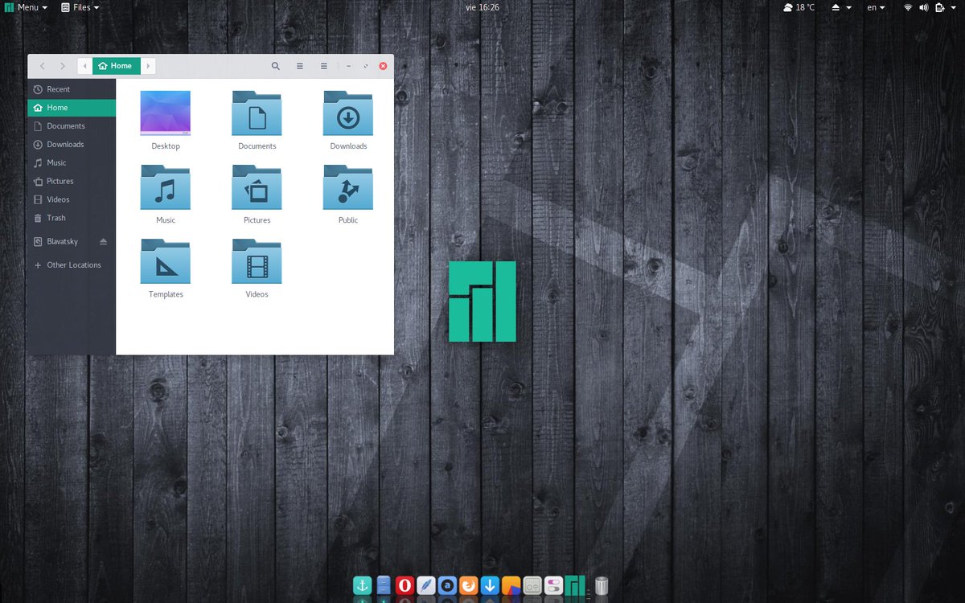Open the orange and blue dock icon
Viewport: 965px width, 603px height.
511,585
